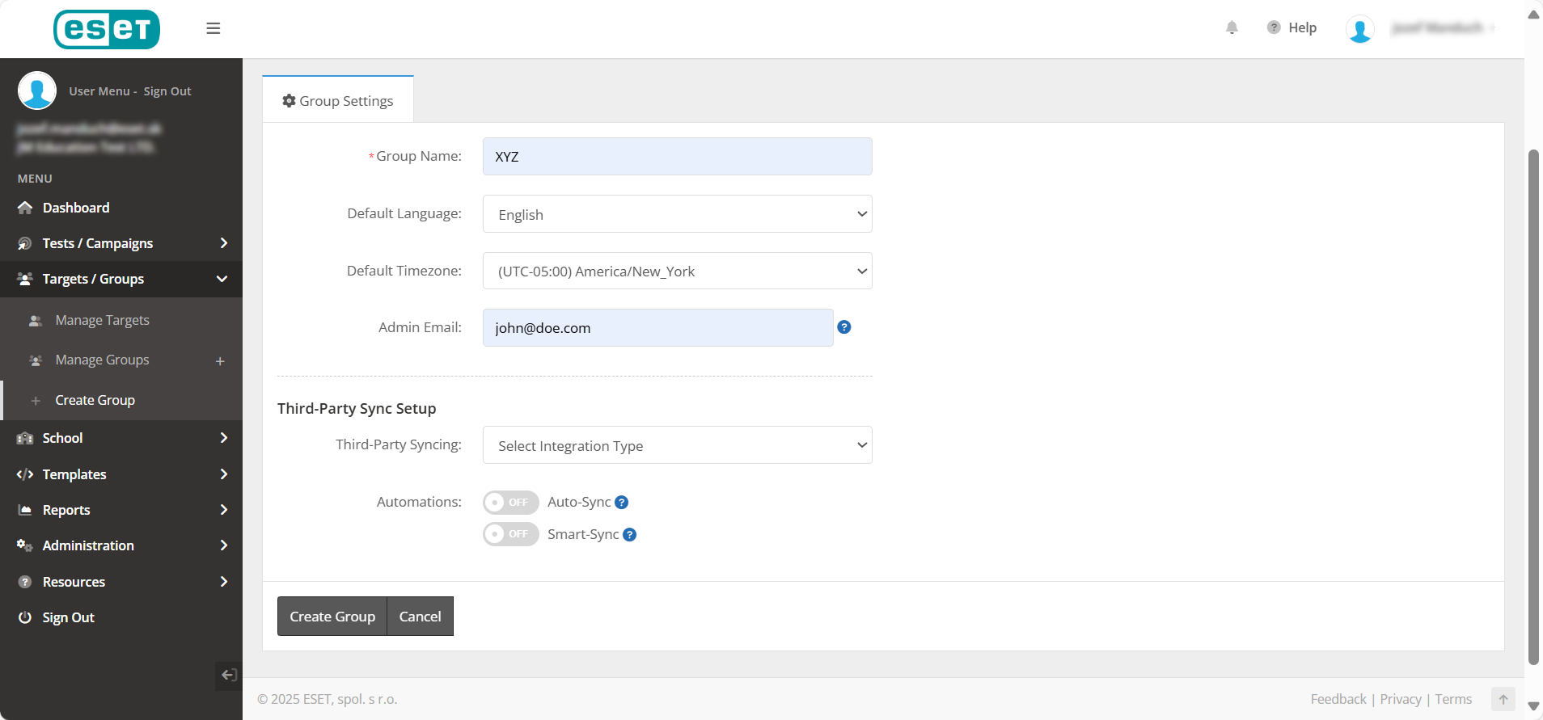Click the Cancel button
Viewport: 1543px width, 720px height.
[421, 617]
